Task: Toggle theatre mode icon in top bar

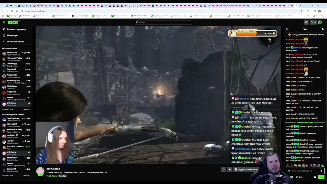Action: pyautogui.click(x=306, y=22)
